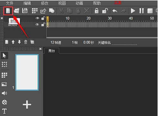Click the 12 帧速 frame rate value
The height and width of the screenshot is (116, 158).
(56, 42)
